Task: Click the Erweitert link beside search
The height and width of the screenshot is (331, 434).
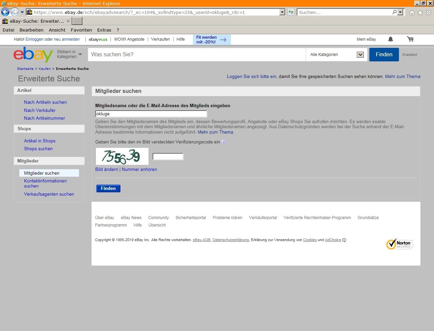Action: 410,55
